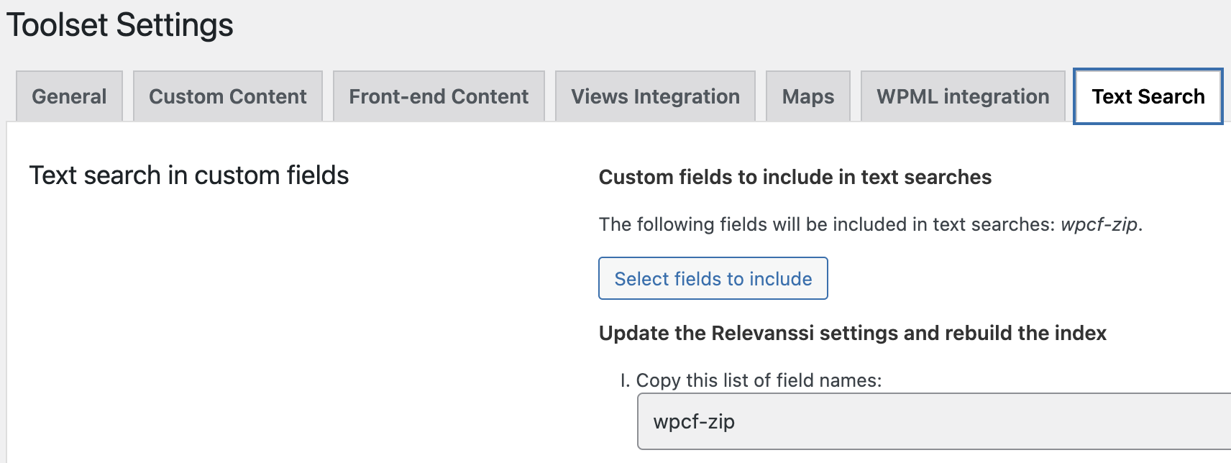
Task: Click the Toolset Settings page title
Action: (120, 25)
